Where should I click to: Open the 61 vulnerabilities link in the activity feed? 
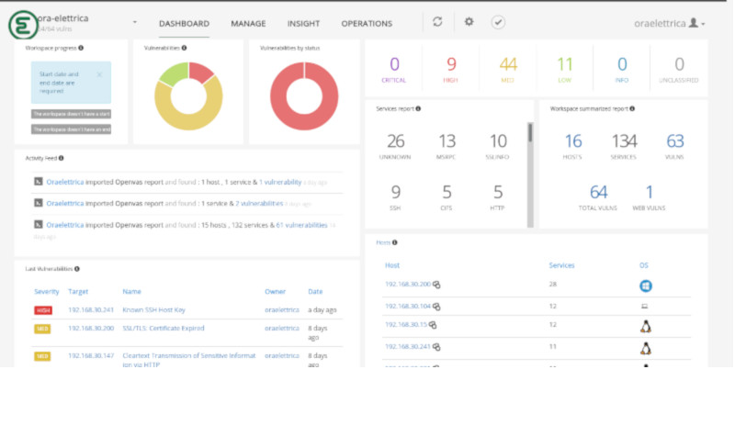(x=301, y=225)
